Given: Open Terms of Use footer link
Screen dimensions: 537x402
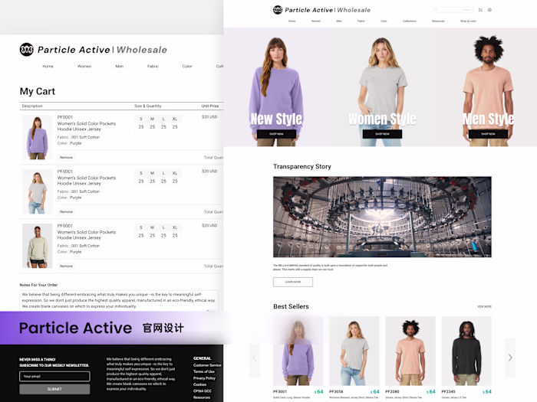Looking at the screenshot, I should [204, 371].
